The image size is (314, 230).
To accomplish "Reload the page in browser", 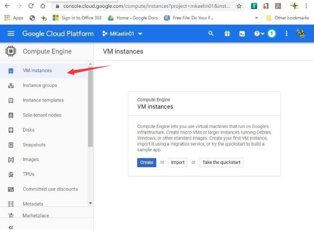I will click(x=31, y=6).
